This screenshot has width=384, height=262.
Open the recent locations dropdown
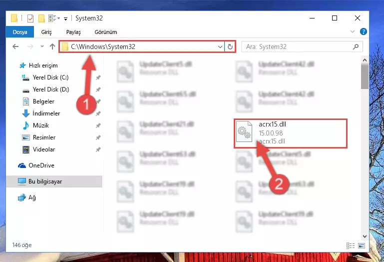tap(42, 46)
